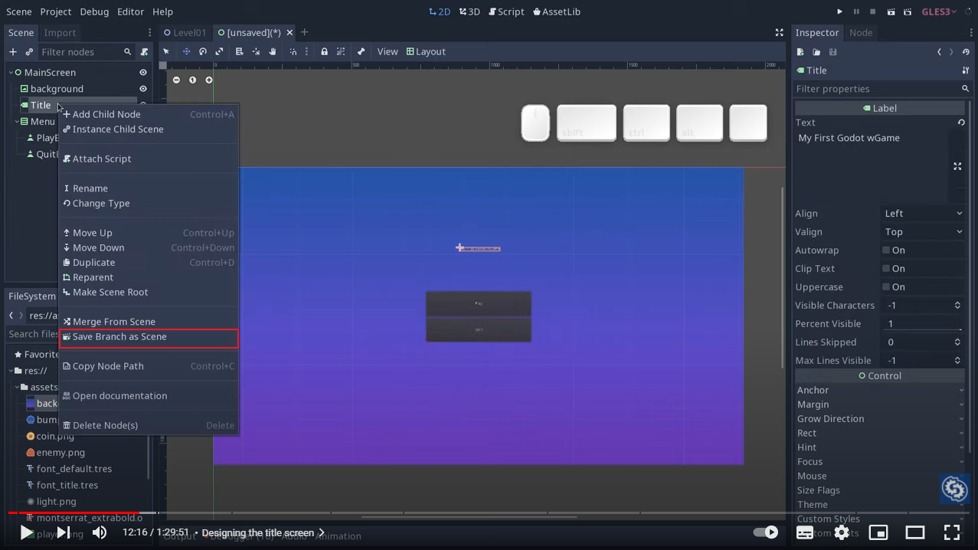Enable the Clip Text checkbox

point(886,268)
